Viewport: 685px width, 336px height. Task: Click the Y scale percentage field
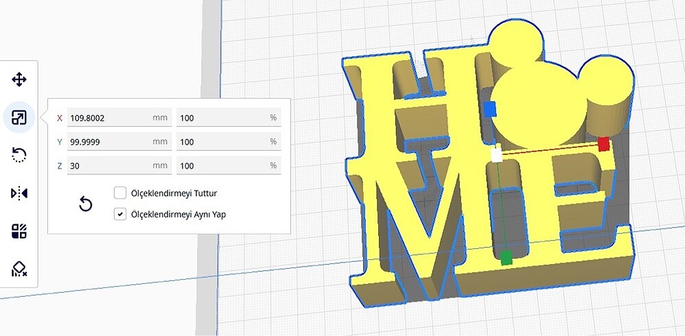[x=229, y=142]
